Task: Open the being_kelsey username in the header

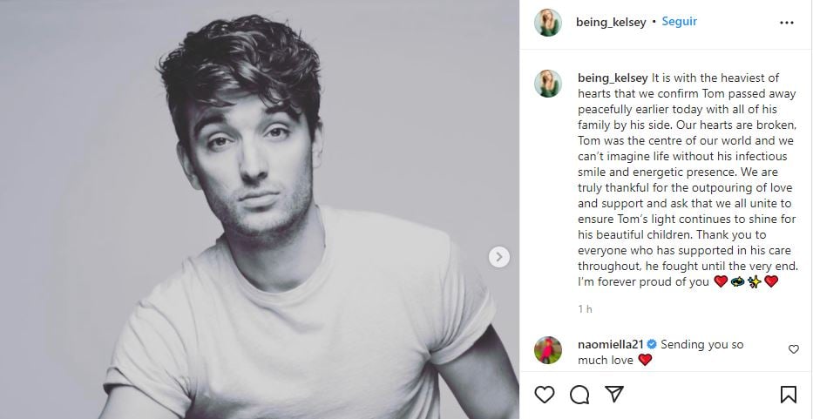Action: pyautogui.click(x=611, y=23)
